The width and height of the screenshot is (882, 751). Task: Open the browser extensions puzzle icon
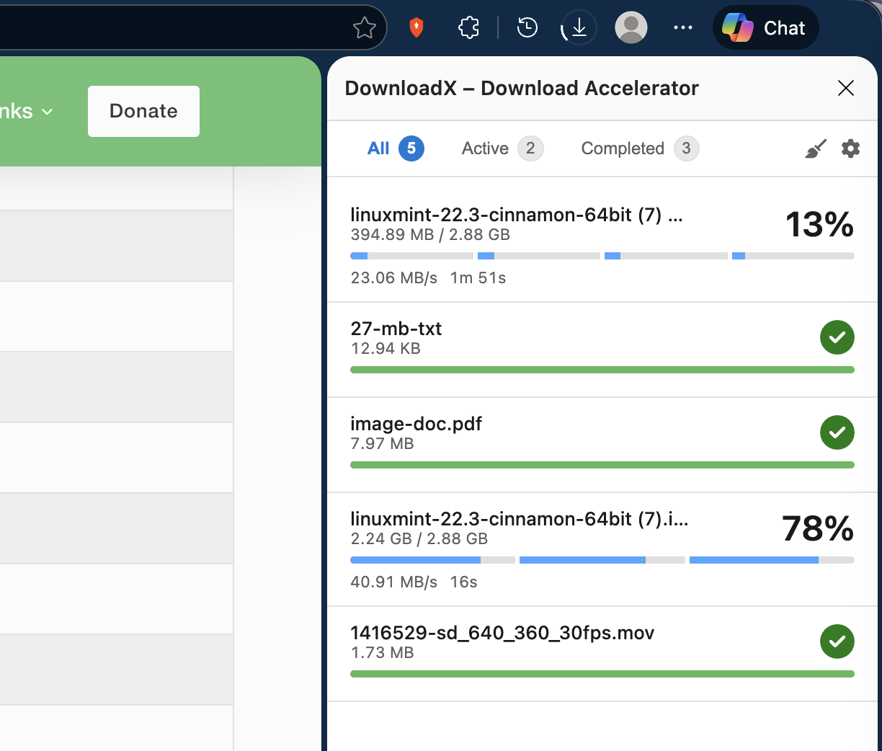(x=468, y=27)
